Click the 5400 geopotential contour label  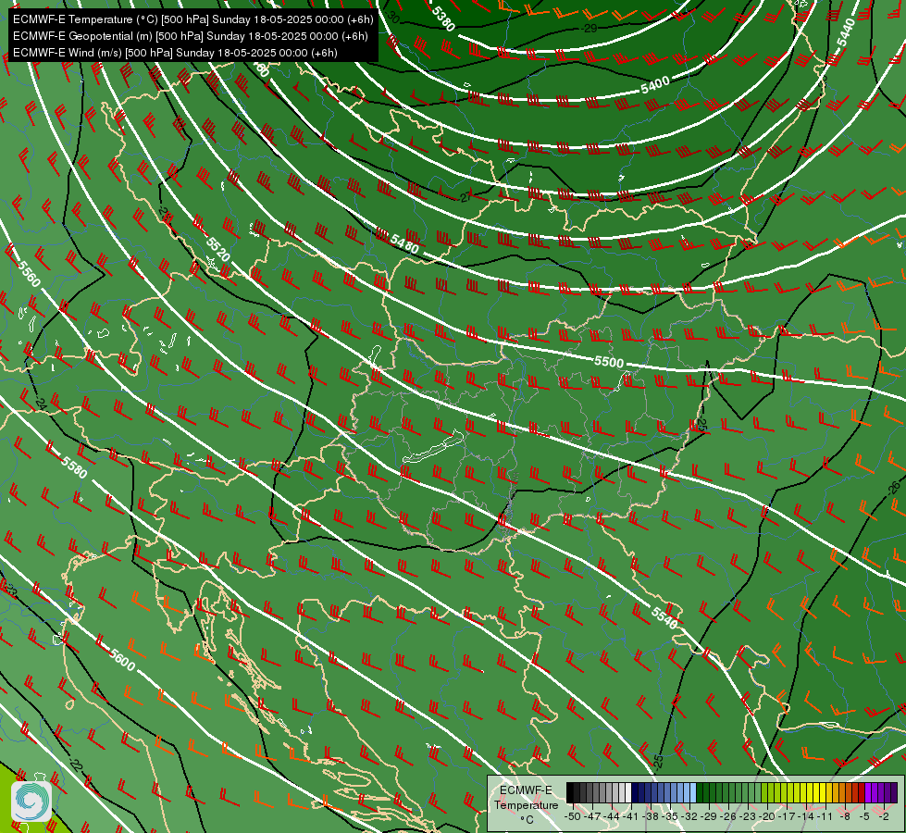(654, 85)
